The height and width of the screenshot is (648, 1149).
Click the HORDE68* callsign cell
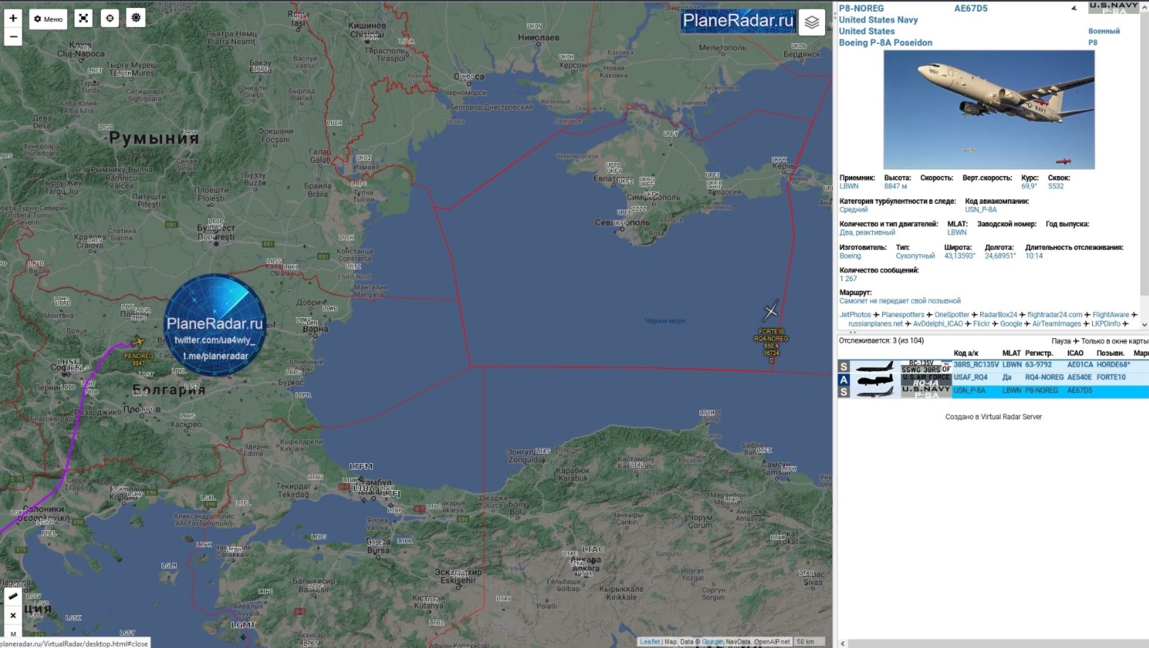coord(1113,365)
